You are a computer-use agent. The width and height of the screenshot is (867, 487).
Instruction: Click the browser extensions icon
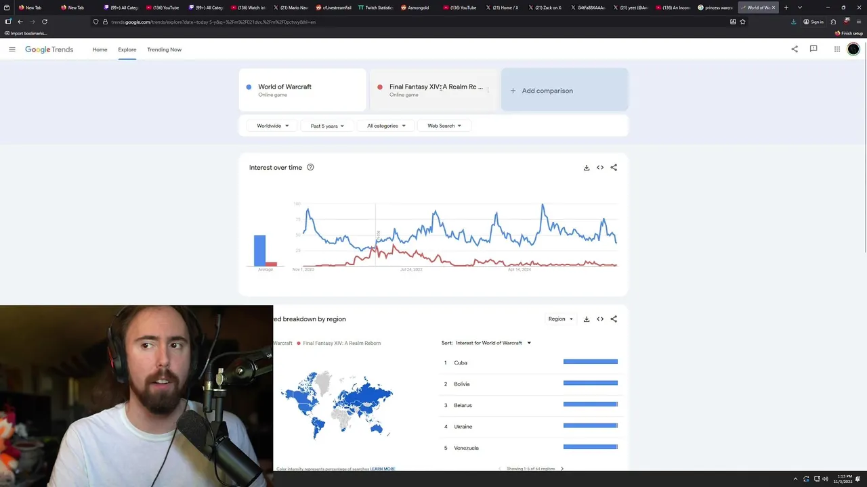click(x=833, y=22)
